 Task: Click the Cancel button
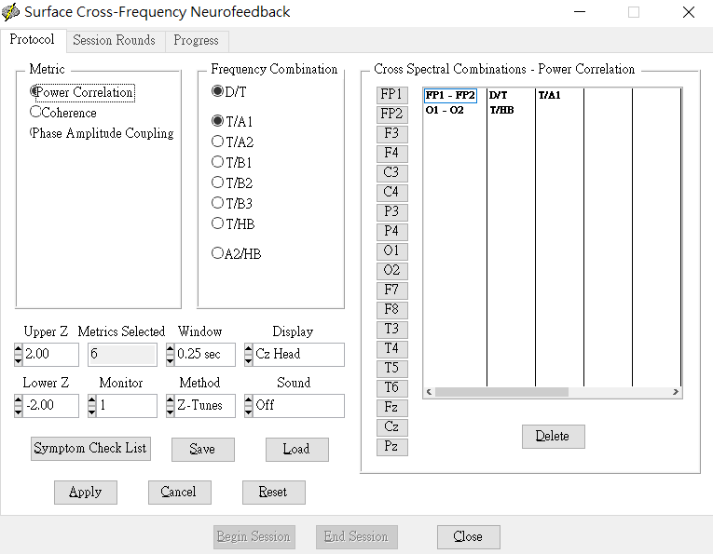click(x=180, y=493)
